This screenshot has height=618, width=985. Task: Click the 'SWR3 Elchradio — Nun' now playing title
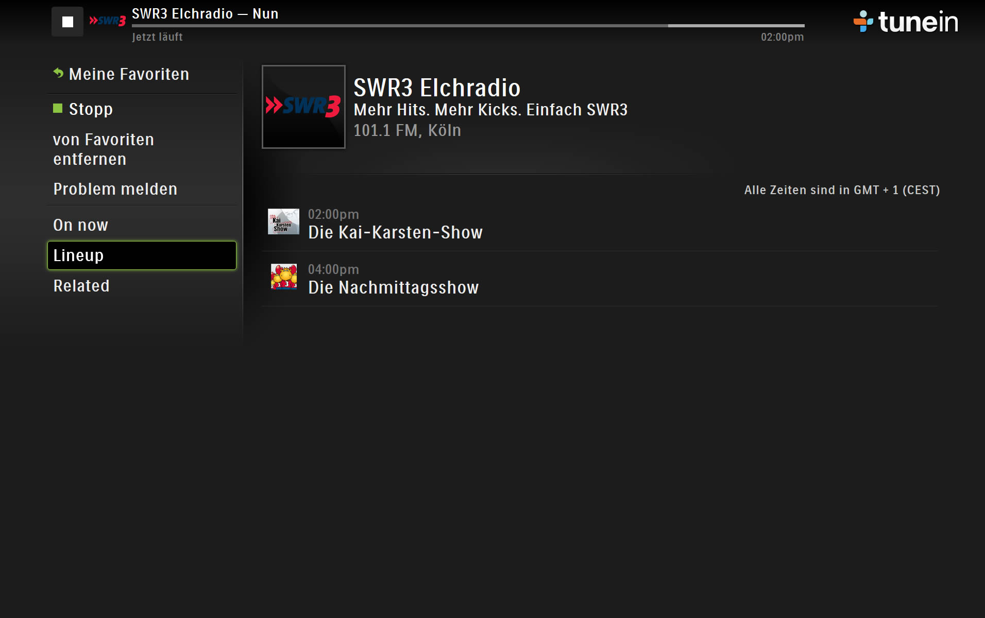205,14
